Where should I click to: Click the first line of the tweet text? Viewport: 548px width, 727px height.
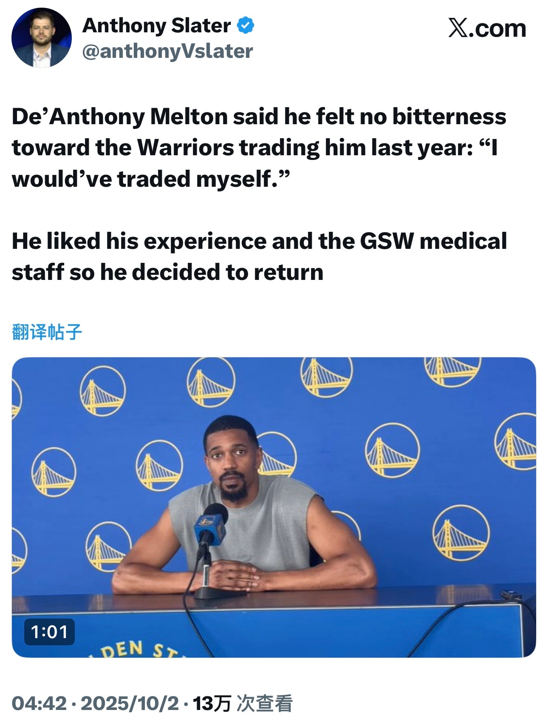259,117
